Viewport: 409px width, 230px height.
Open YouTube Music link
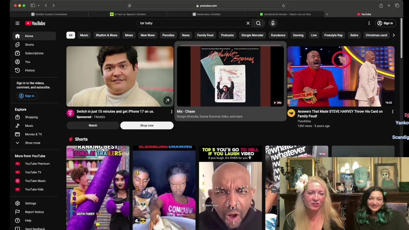35,181
